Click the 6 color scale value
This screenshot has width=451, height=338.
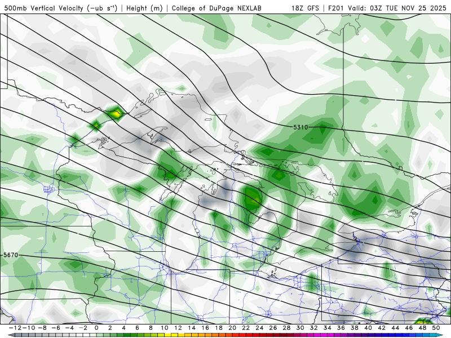pyautogui.click(x=137, y=328)
